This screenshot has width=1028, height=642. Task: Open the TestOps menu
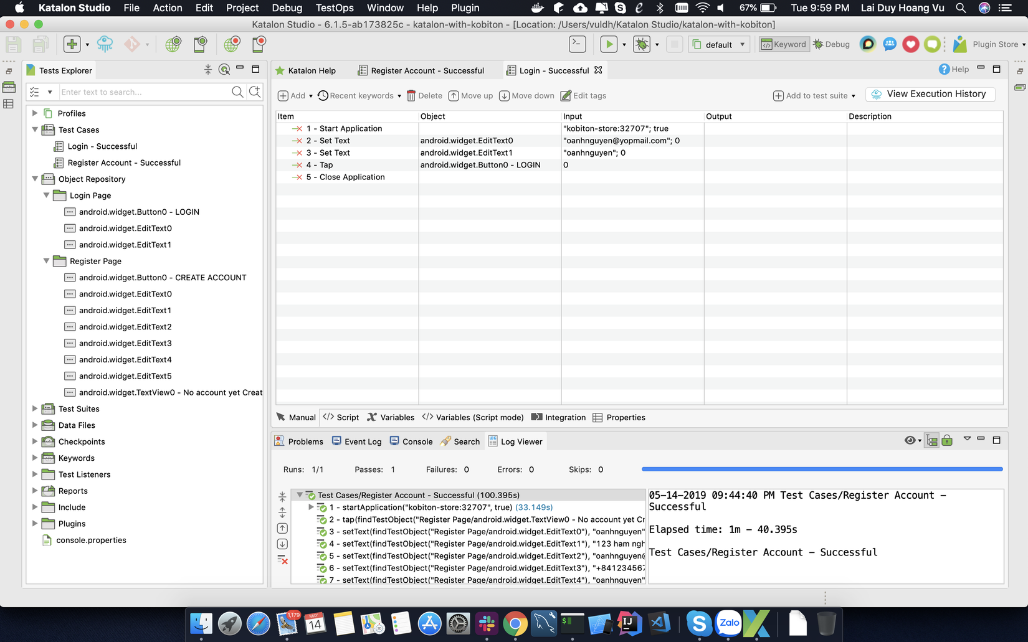(334, 8)
